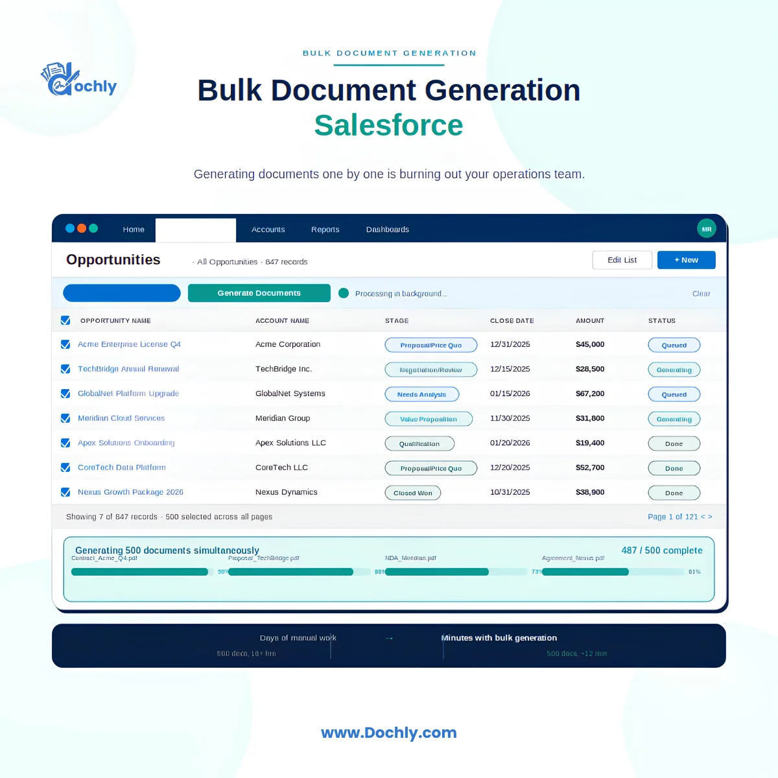Open the CoreTech Data Platform opportunity
Viewport: 778px width, 778px height.
122,467
